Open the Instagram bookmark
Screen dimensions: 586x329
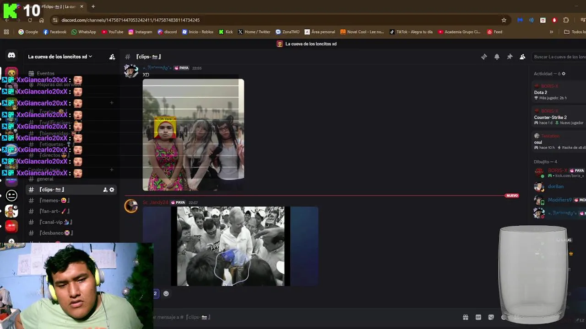click(140, 32)
